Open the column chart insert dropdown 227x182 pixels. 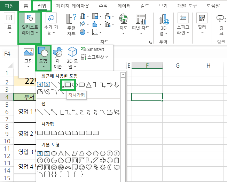click(84, 16)
